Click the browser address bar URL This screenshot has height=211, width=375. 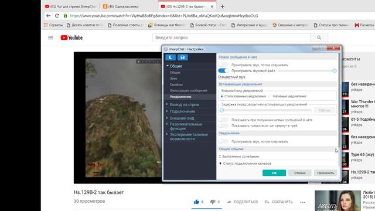click(164, 16)
